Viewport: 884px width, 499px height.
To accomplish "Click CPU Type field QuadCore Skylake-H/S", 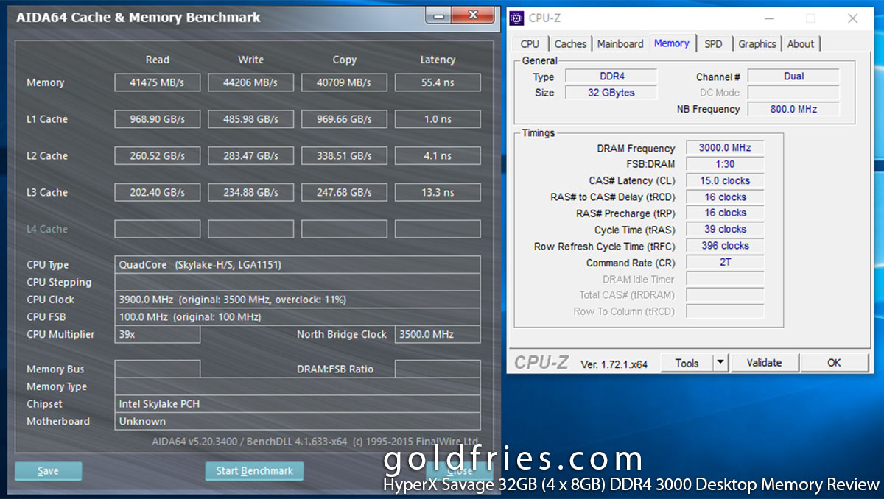I will point(298,265).
